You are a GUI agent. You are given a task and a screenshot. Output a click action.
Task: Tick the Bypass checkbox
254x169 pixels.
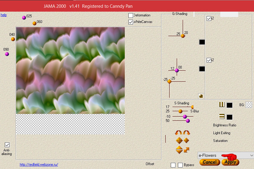tap(180, 165)
